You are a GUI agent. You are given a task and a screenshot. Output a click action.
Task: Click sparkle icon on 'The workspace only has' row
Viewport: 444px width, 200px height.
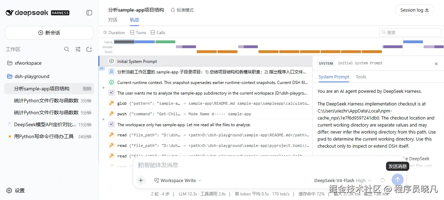click(112, 124)
